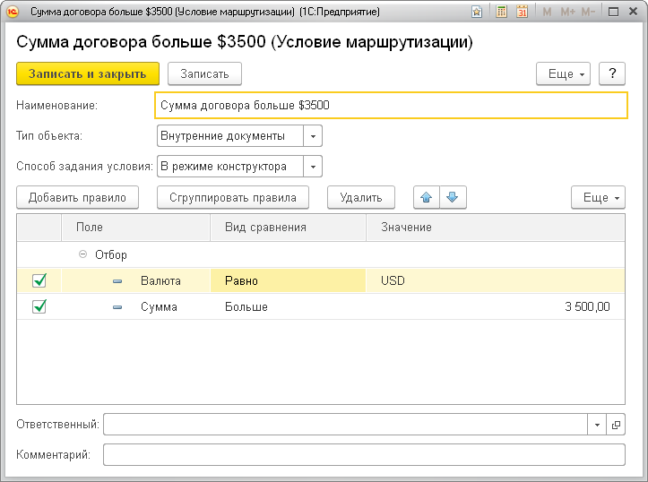Viewport: 648px width, 482px height.
Task: Click the 1C application logo icon
Action: (13, 11)
